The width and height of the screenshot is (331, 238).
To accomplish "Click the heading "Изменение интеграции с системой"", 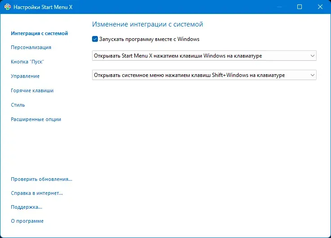I will coord(147,24).
